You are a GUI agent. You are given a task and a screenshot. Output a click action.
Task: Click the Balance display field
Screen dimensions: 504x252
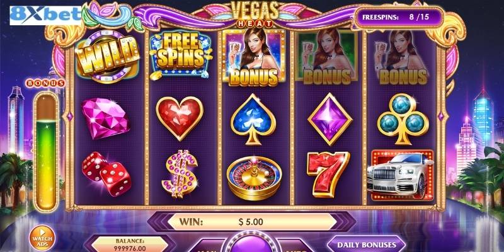(x=130, y=244)
